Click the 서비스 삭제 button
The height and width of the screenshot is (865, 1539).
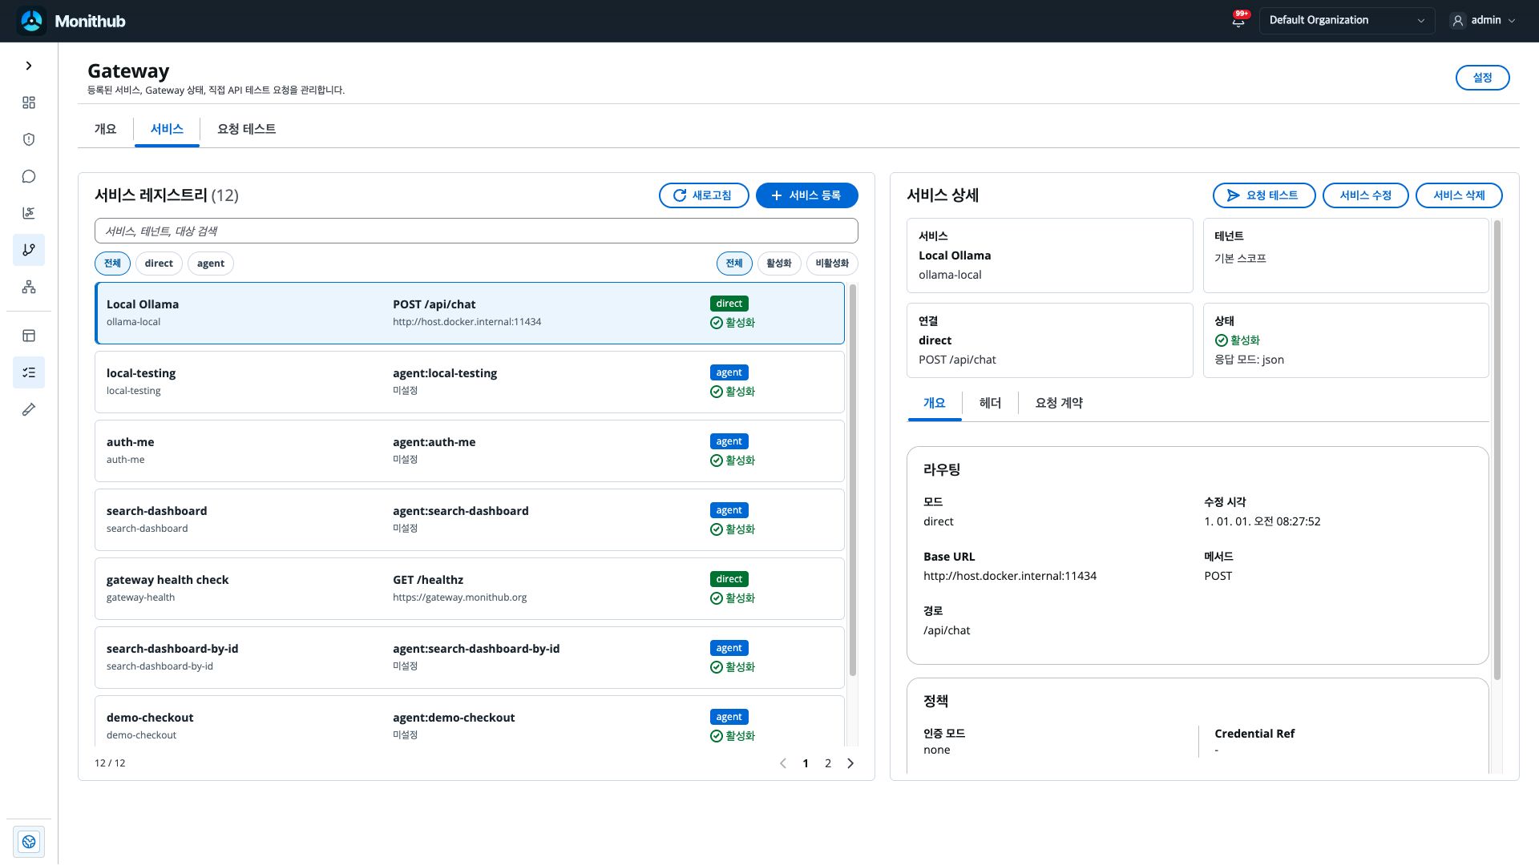point(1459,195)
